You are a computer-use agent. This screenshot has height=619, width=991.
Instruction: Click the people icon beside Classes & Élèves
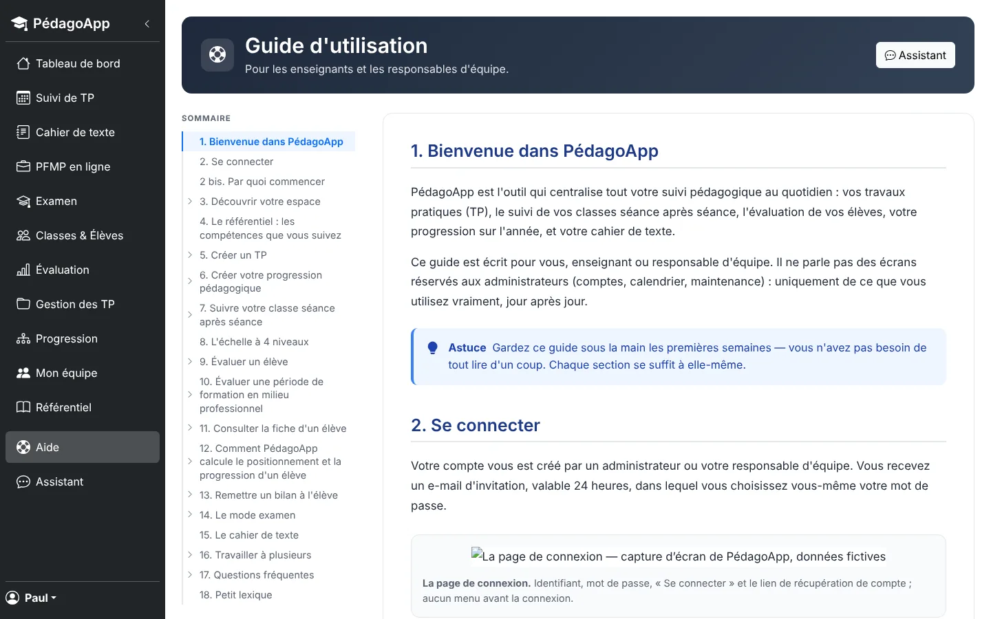[23, 235]
